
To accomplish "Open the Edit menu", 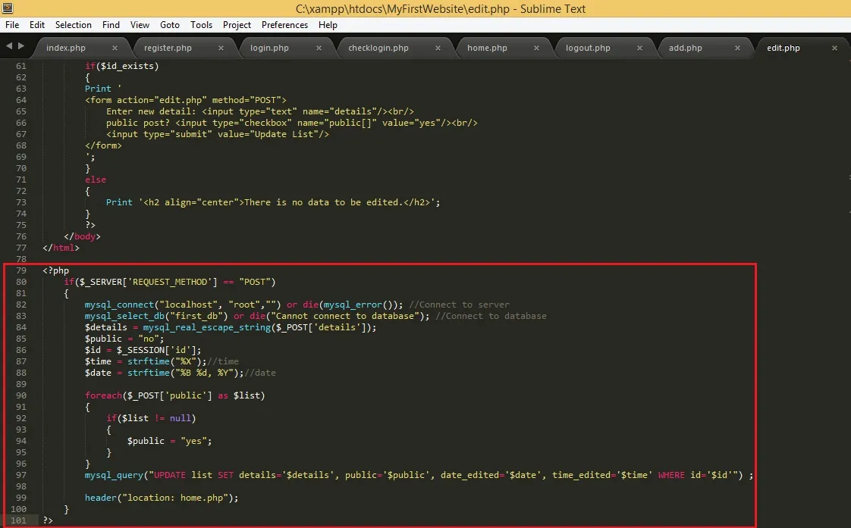I will 37,25.
